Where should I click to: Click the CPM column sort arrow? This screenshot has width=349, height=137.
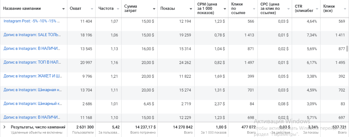coord(225,9)
